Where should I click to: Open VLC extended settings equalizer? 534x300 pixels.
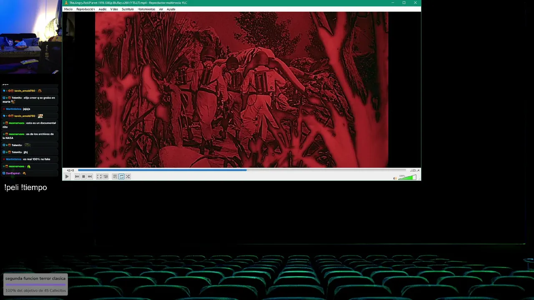pos(106,177)
